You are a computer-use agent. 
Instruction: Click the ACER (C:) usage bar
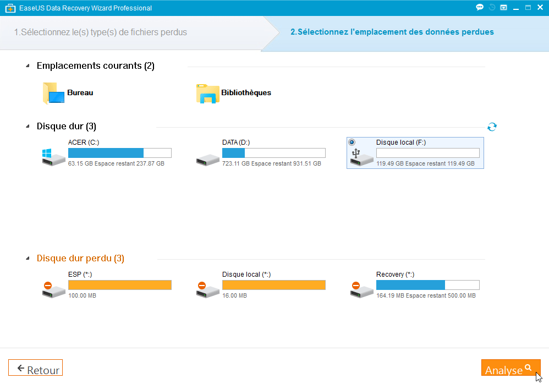pos(120,153)
